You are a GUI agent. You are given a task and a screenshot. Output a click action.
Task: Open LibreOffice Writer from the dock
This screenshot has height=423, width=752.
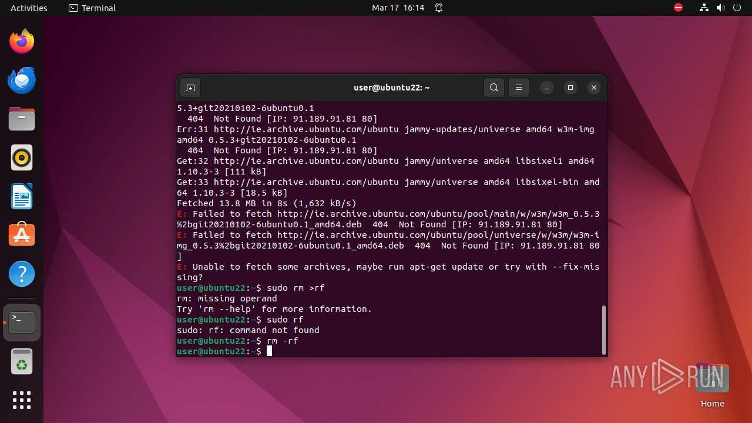tap(22, 196)
